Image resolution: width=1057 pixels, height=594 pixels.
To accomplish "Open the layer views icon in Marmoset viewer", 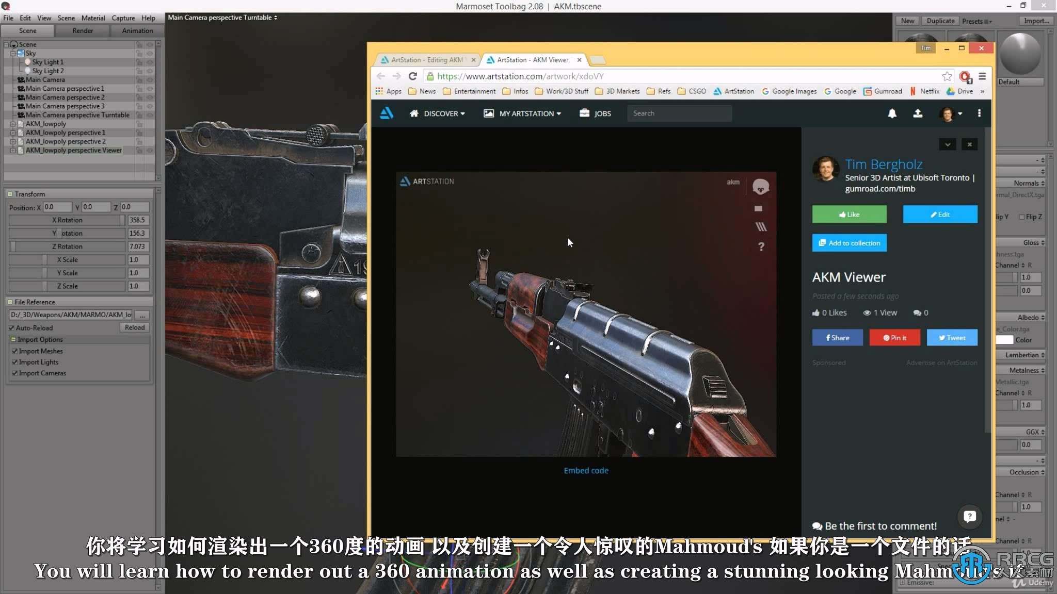I will 761,227.
